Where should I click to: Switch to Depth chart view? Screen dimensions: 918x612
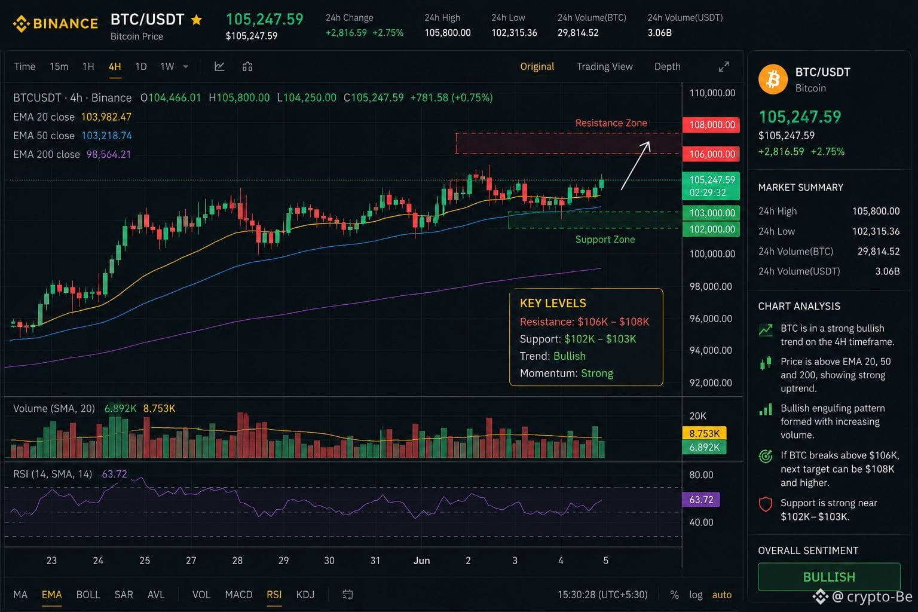tap(667, 66)
